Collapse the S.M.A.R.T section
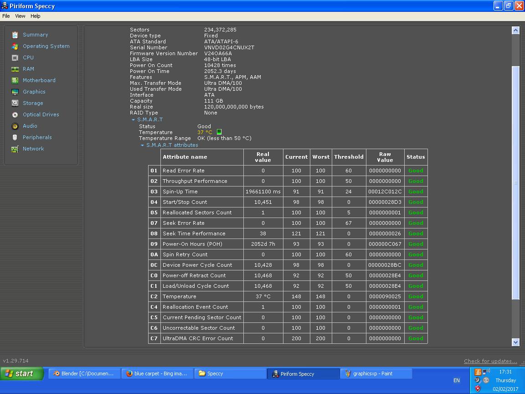The width and height of the screenshot is (525, 394). 133,119
